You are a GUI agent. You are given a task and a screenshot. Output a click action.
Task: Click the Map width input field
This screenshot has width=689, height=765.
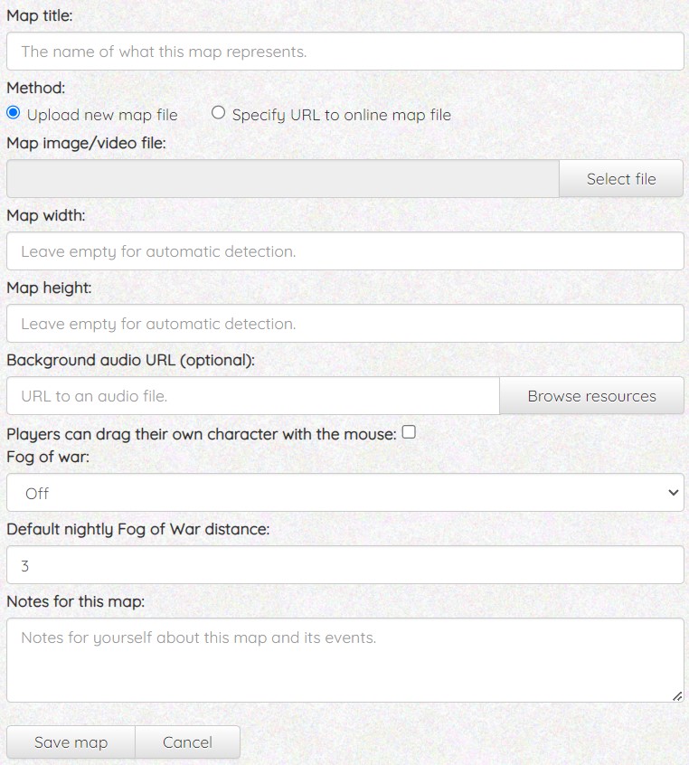point(344,251)
